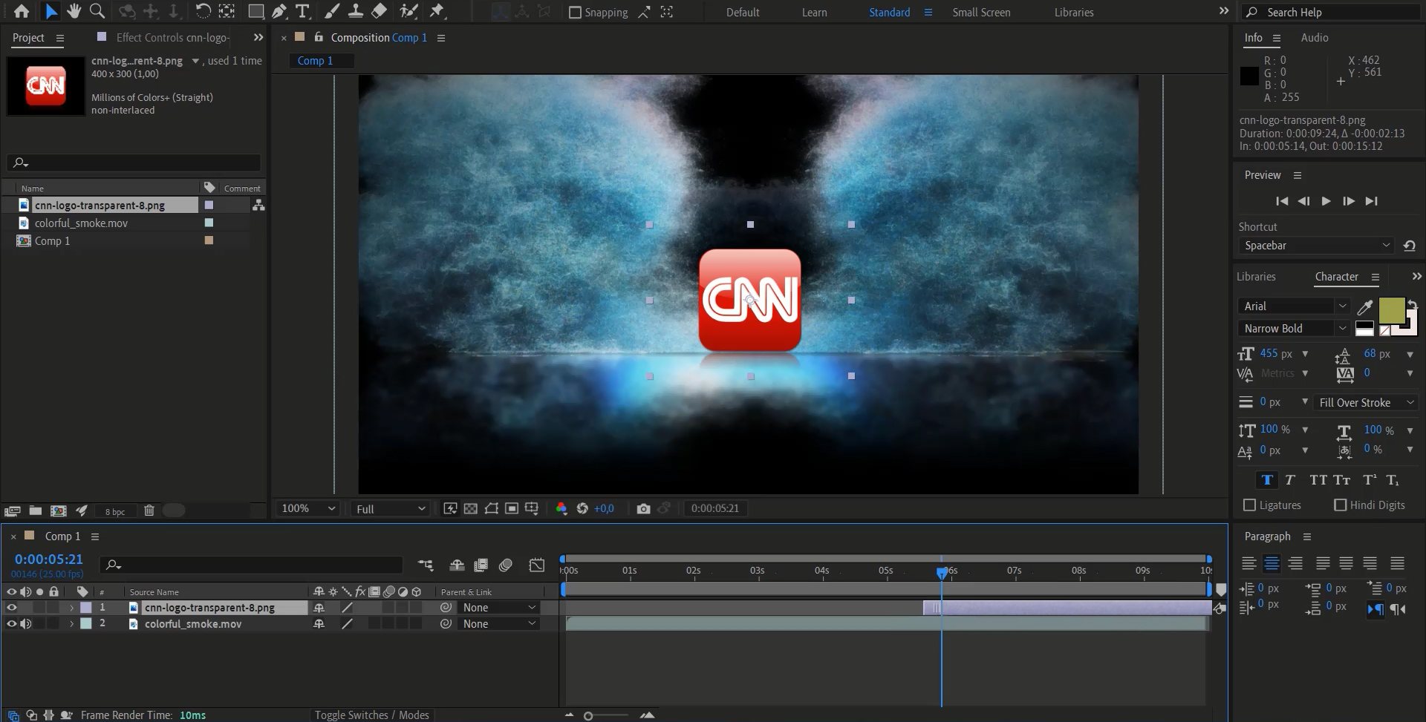The height and width of the screenshot is (722, 1426).
Task: Select the Eraser tool
Action: click(379, 11)
